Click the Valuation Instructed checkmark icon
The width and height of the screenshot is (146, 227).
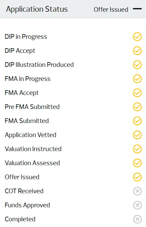137,149
